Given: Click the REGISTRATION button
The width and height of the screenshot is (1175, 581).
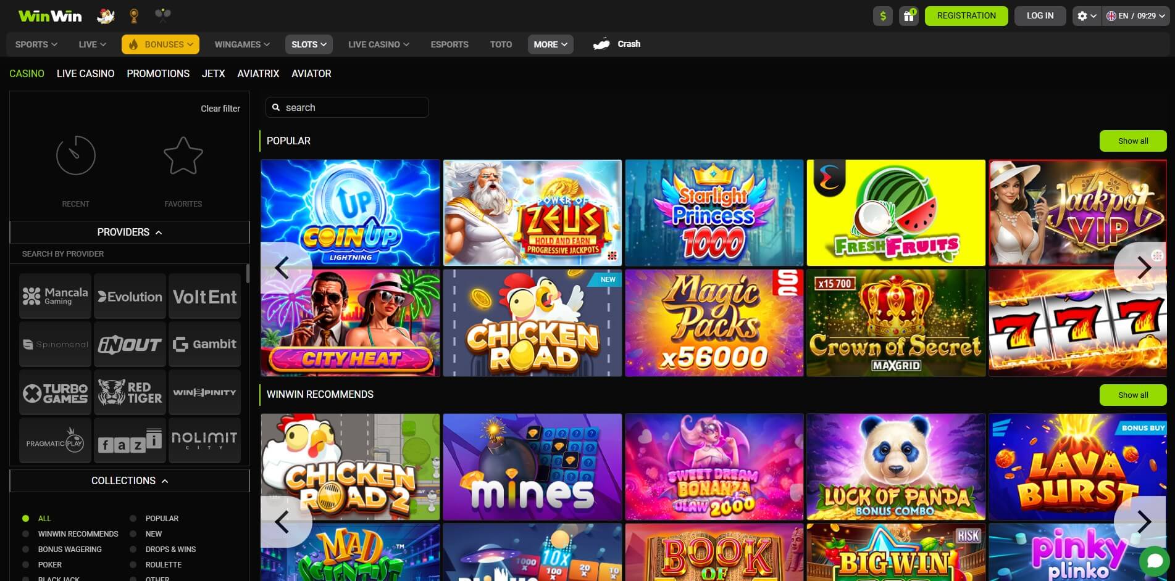Looking at the screenshot, I should coord(966,15).
